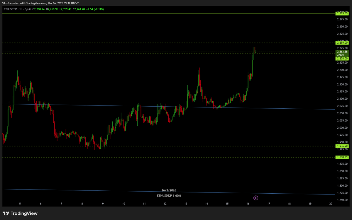Image resolution: width=352 pixels, height=220 pixels.
Task: Click date 8 on the time axis
Action: click(x=82, y=204)
